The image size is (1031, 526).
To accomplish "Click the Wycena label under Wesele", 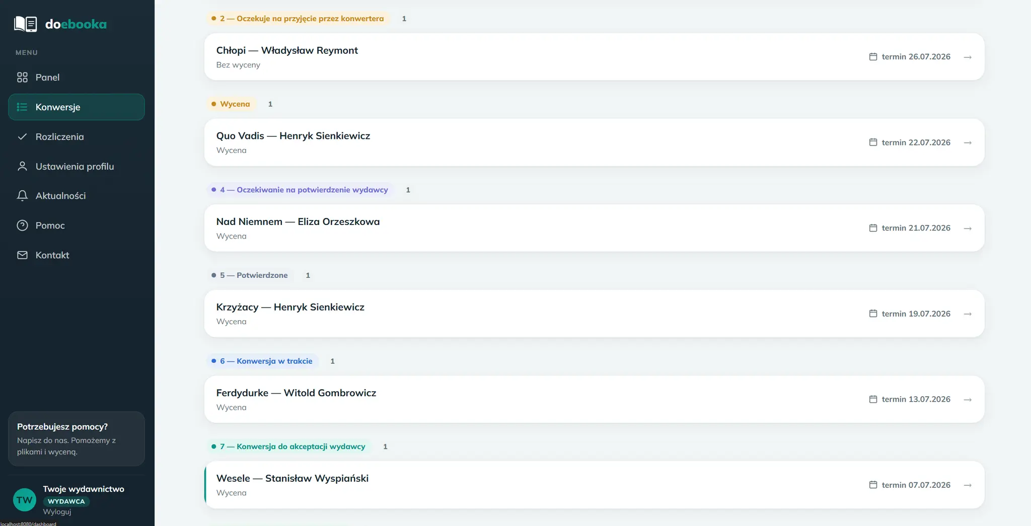I will point(232,493).
